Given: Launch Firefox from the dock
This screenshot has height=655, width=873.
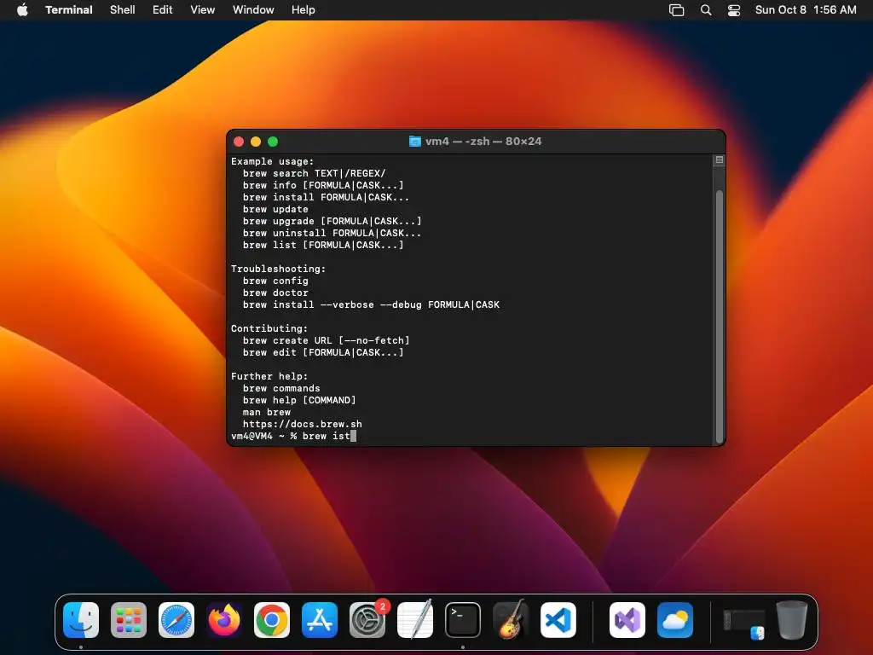Looking at the screenshot, I should pyautogui.click(x=224, y=620).
